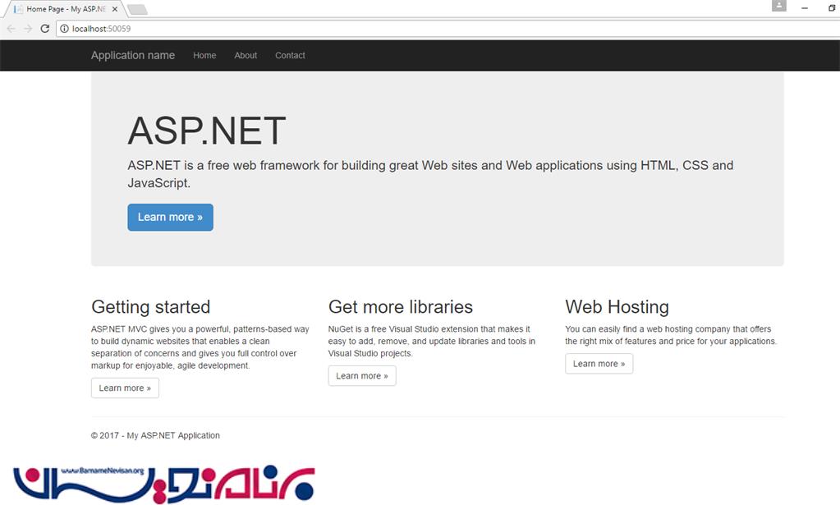
Task: Click the Chrome user profile icon
Action: coord(779,6)
